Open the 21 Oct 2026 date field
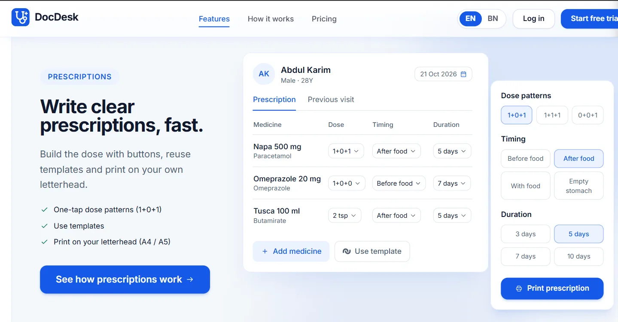 click(x=443, y=74)
